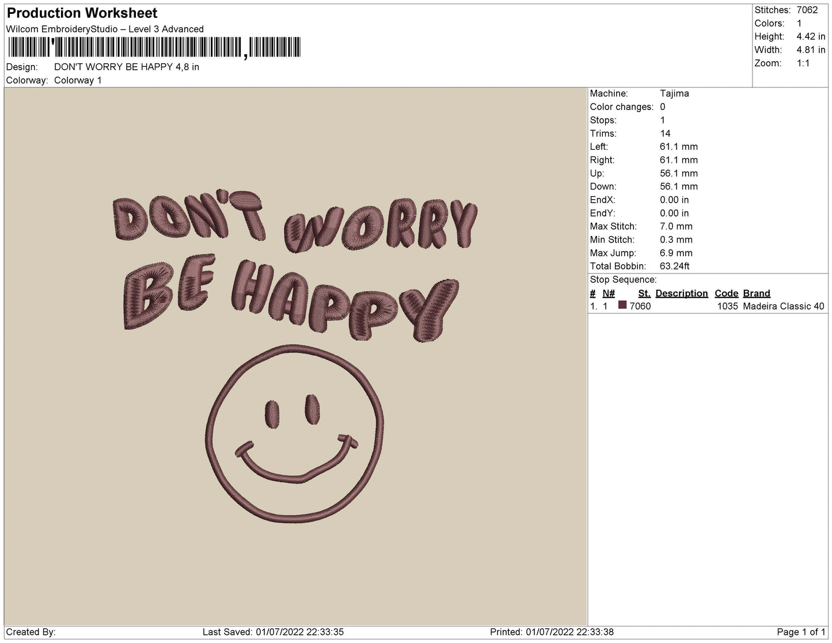Select the Height value 4.42 in

(x=811, y=36)
